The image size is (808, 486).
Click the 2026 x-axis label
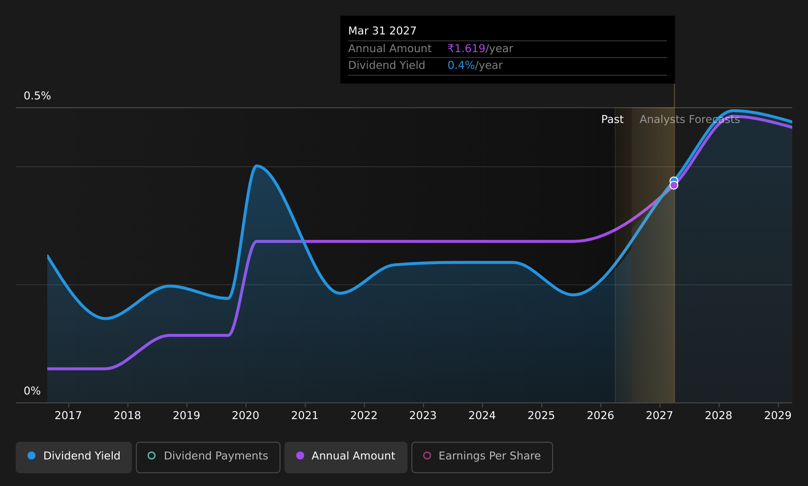(600, 416)
